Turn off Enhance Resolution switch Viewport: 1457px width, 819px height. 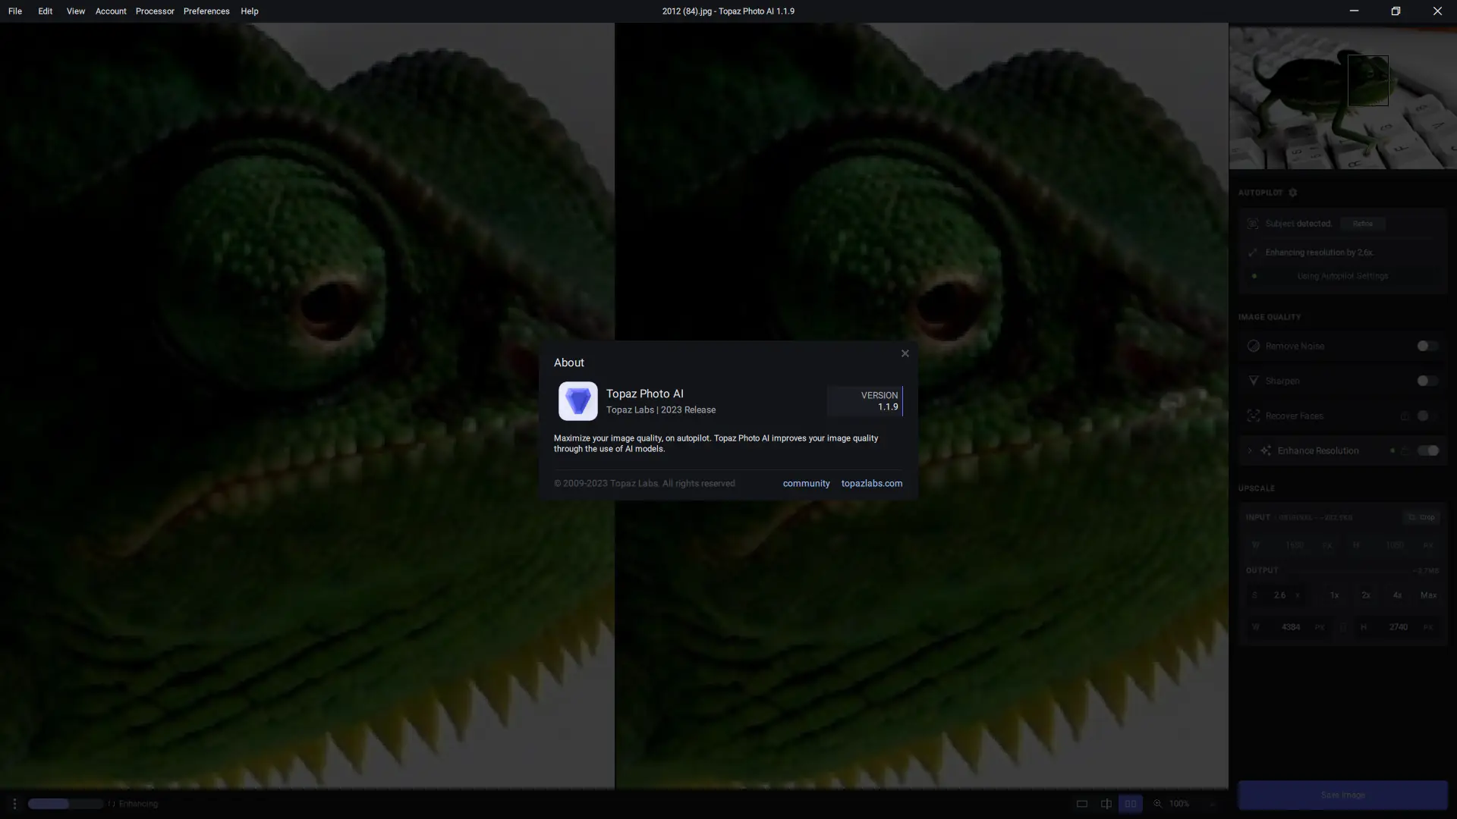pos(1428,450)
